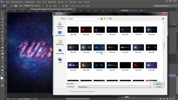Go to Компьютер in the places bar

[x=60, y=52]
